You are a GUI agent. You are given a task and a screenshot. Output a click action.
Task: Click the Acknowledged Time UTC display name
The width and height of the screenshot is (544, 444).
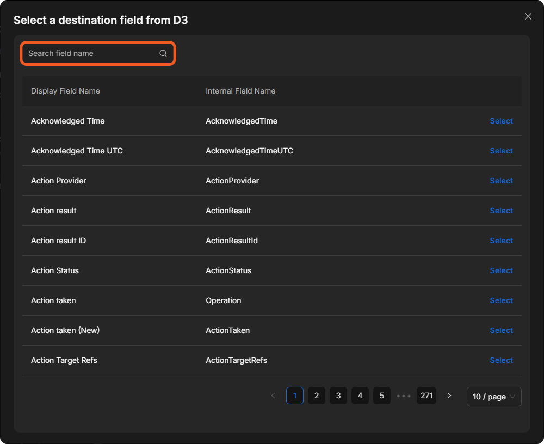[77, 151]
